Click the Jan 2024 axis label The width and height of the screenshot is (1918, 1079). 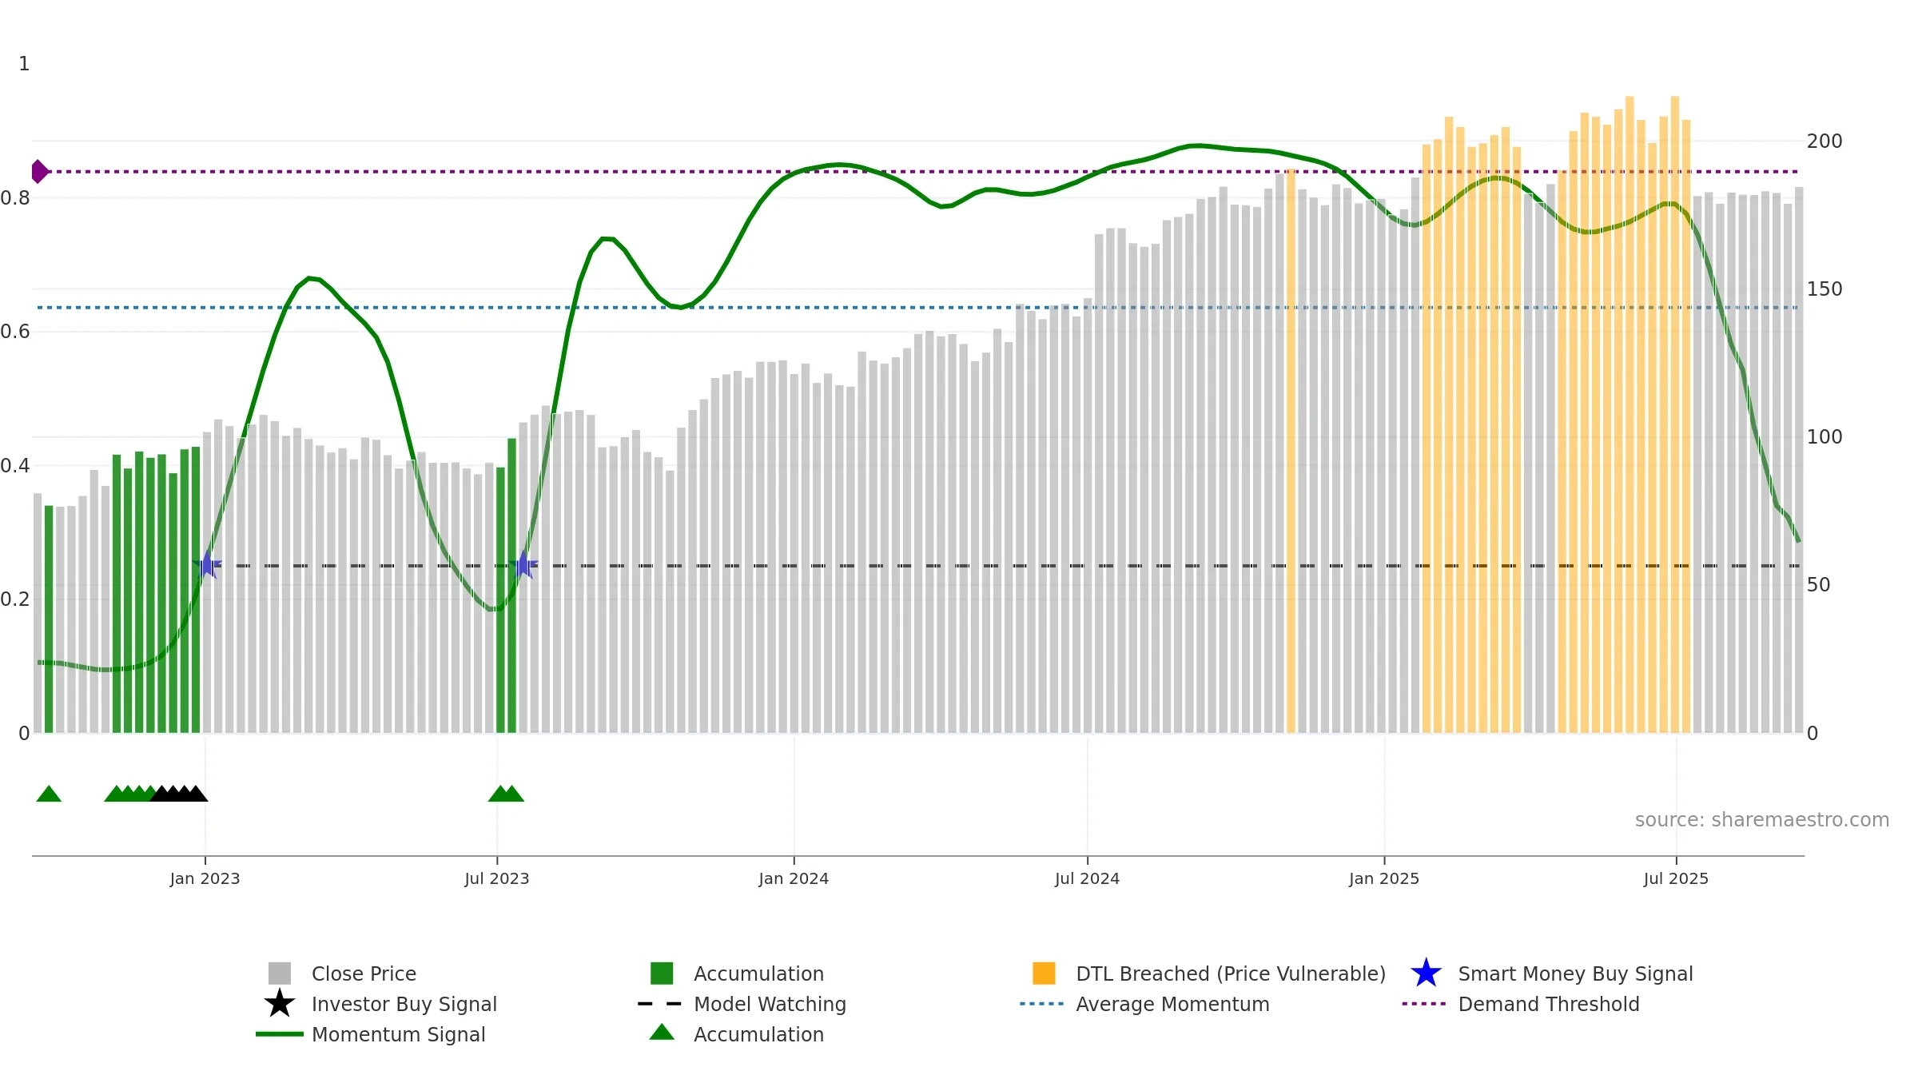[x=794, y=879]
